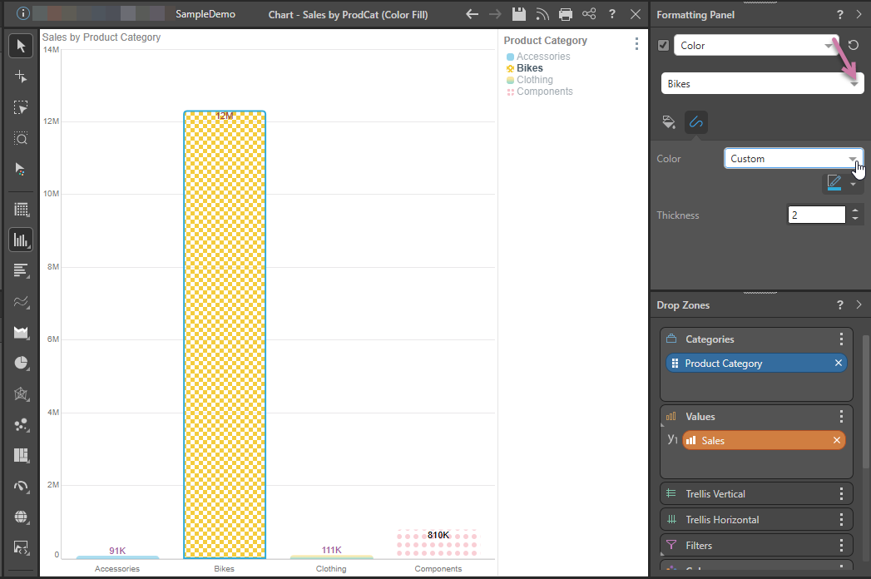Viewport: 871px width, 579px height.
Task: Toggle the Color formatting checkbox
Action: coord(663,46)
